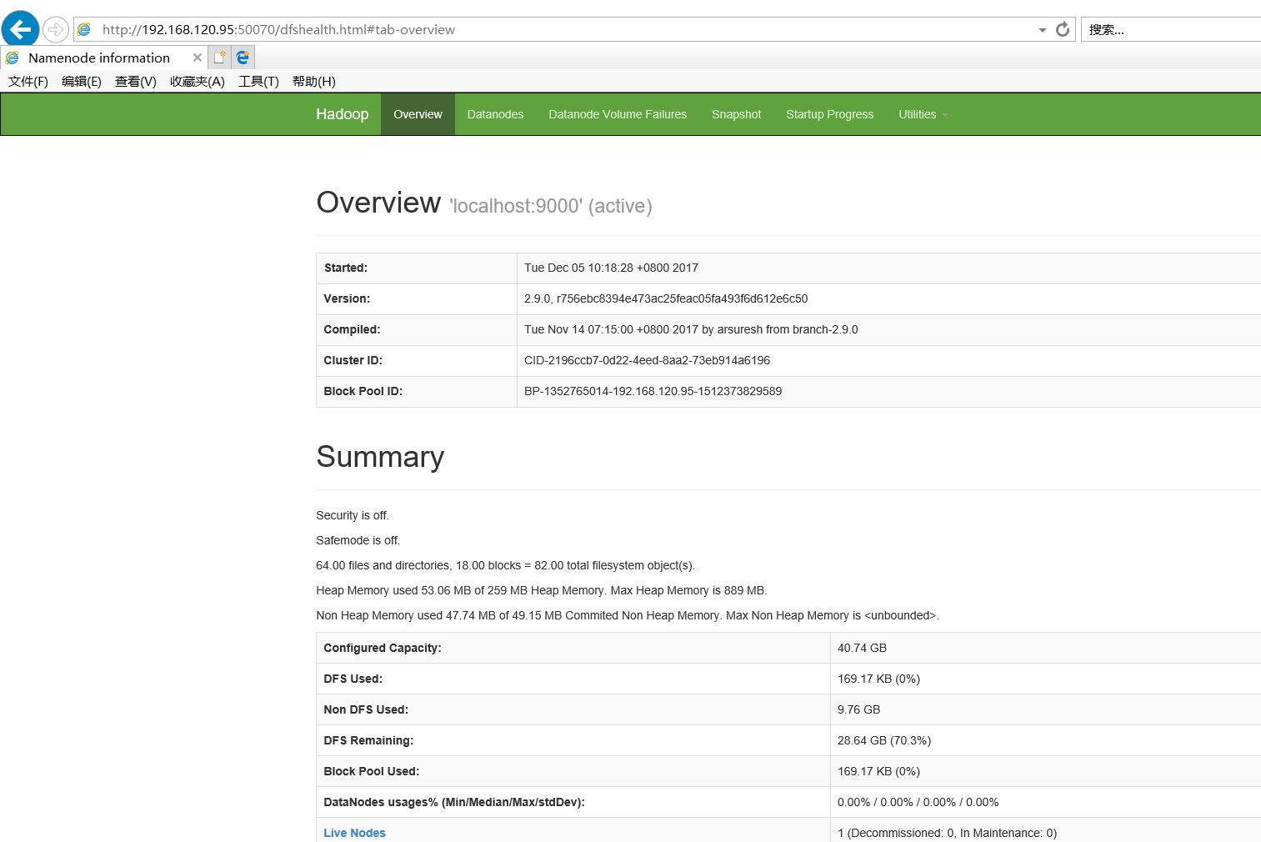Image resolution: width=1261 pixels, height=842 pixels.
Task: Click the Hadoop brand link
Action: point(343,114)
